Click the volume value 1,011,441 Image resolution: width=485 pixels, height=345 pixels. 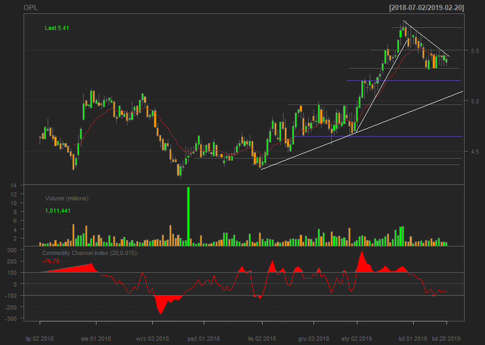coord(58,211)
